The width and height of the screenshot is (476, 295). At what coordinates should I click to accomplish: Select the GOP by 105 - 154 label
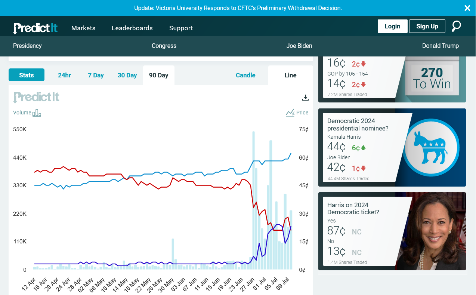(347, 74)
